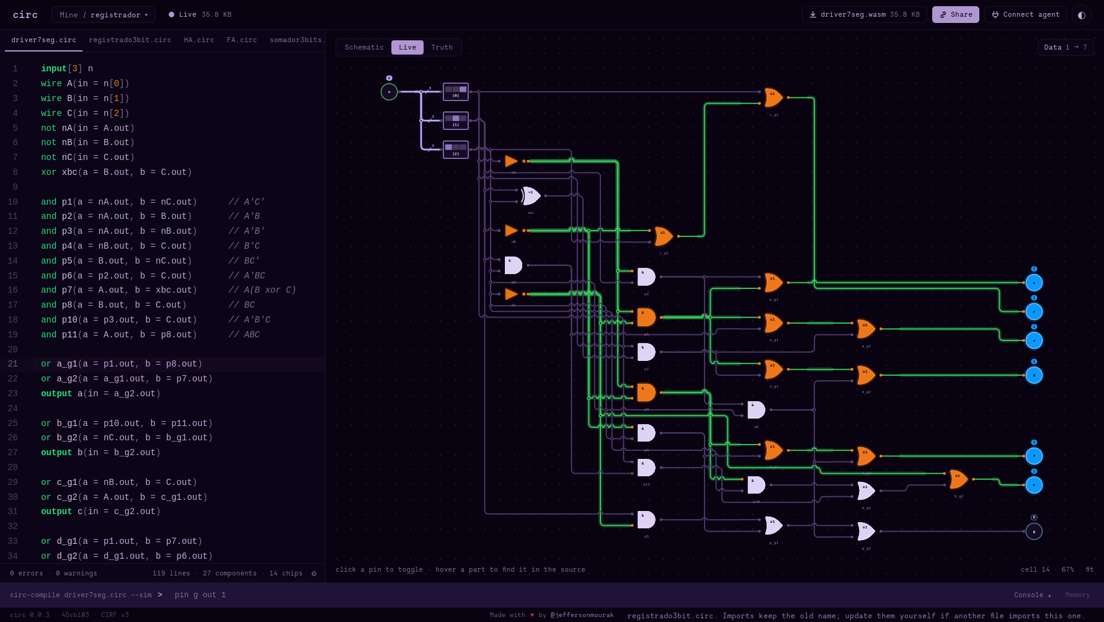Select the p11 AND gate

(x=646, y=468)
